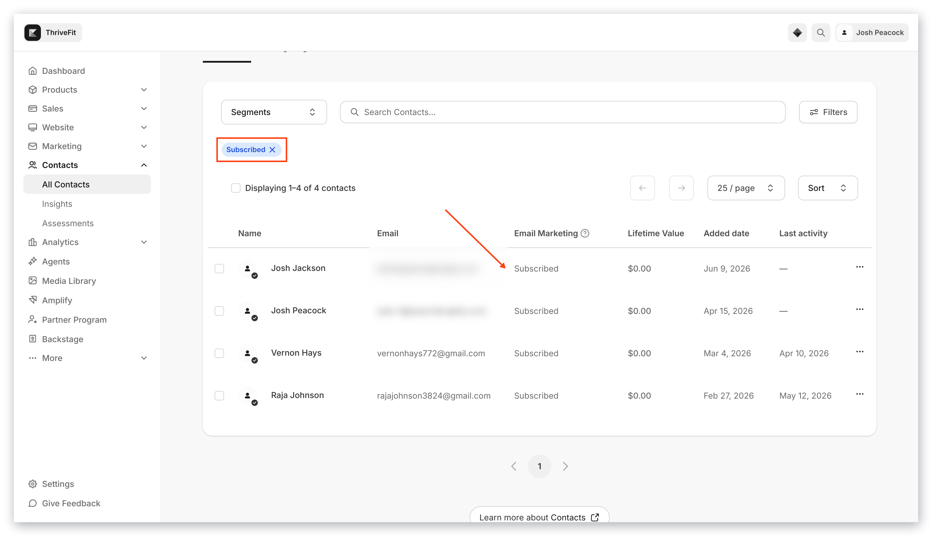932x536 pixels.
Task: Click the Amplify megaphone icon
Action: pos(32,300)
